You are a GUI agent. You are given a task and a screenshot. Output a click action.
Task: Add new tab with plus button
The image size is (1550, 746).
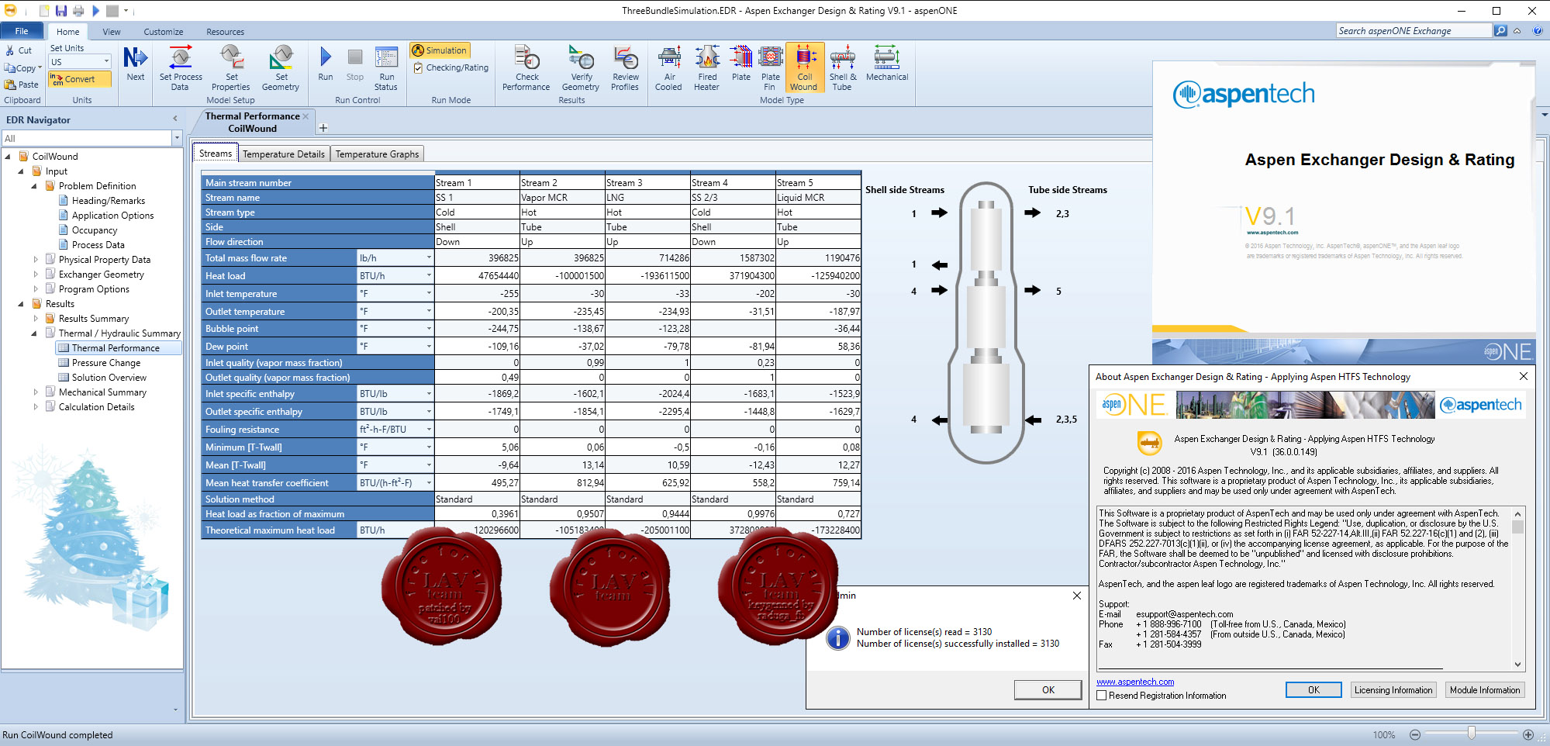coord(323,128)
